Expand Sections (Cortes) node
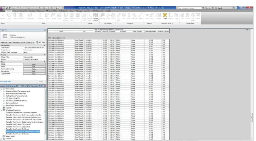The width and height of the screenshot is (256, 141). tap(4, 103)
